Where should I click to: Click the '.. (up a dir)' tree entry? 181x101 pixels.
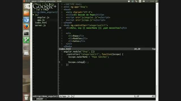click(x=40, y=10)
